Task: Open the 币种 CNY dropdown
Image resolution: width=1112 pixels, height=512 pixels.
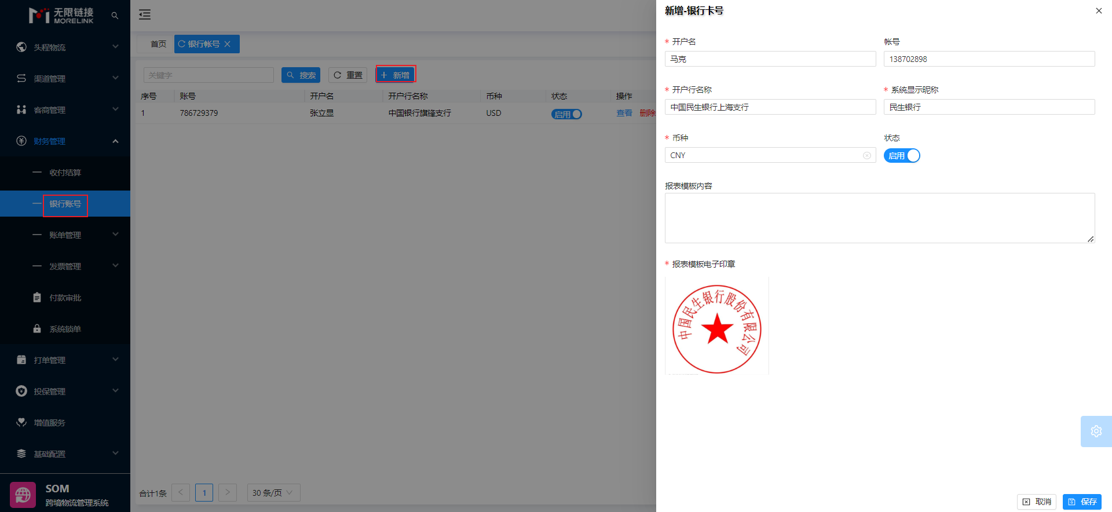Action: (x=770, y=155)
